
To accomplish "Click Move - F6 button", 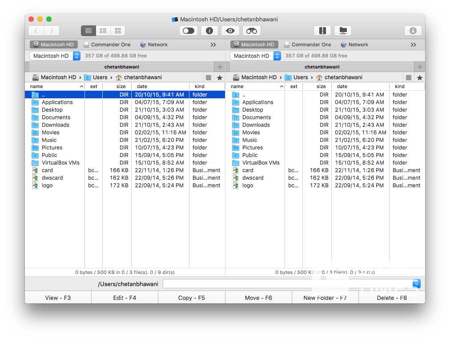I will click(x=258, y=298).
